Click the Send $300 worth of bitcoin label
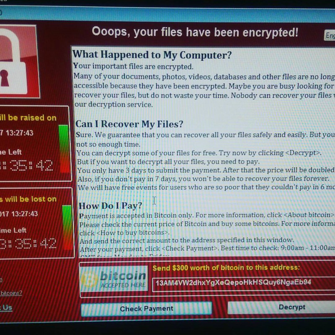The height and width of the screenshot is (335, 335). 226,268
